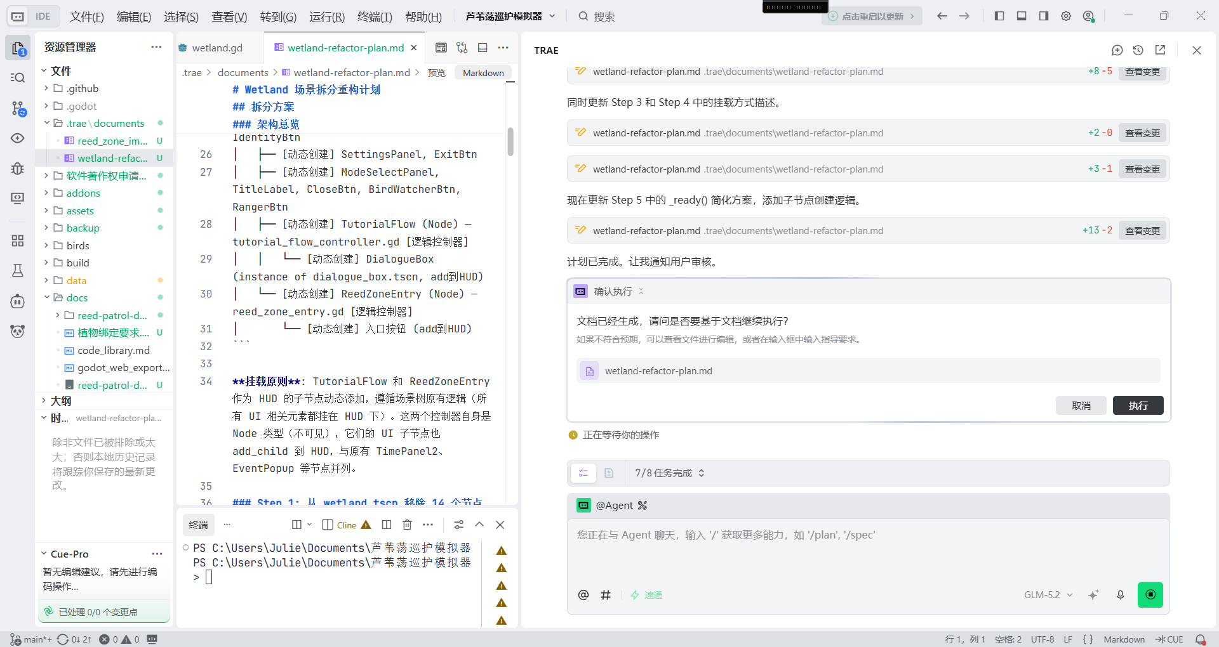Switch to document view toggle in task bar
This screenshot has width=1219, height=647.
click(609, 473)
